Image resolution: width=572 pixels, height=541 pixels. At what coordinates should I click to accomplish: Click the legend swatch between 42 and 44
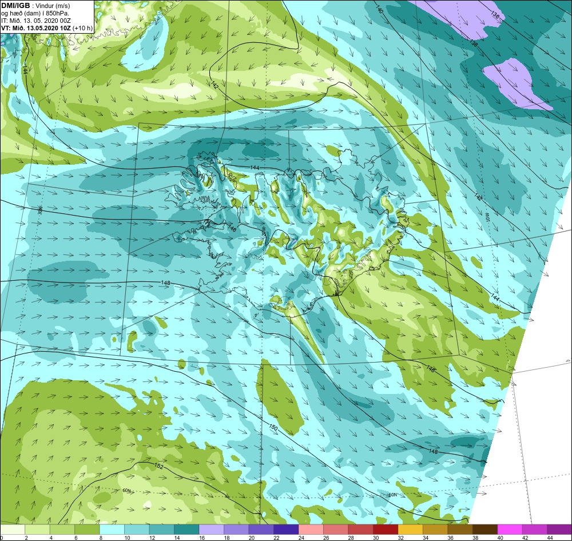pyautogui.click(x=534, y=530)
